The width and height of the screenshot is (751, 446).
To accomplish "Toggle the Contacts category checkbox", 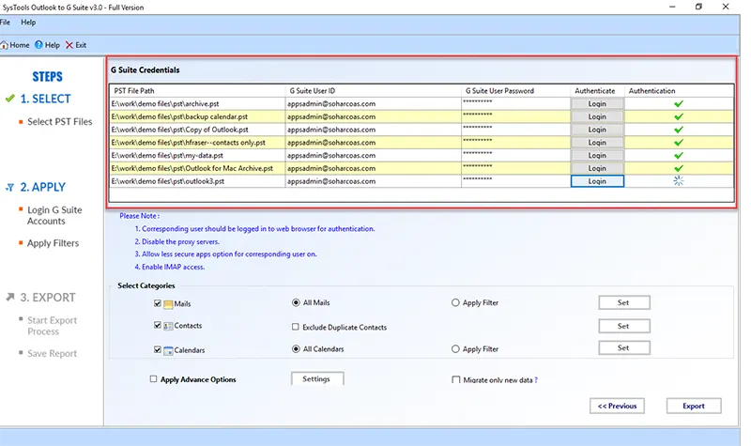I will tap(157, 325).
